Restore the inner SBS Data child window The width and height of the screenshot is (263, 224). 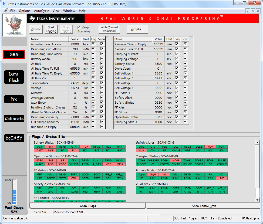tap(253, 11)
